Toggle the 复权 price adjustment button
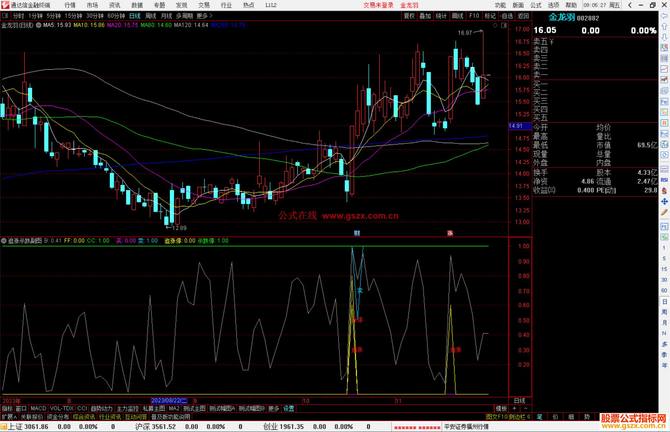The width and height of the screenshot is (670, 432). (409, 16)
